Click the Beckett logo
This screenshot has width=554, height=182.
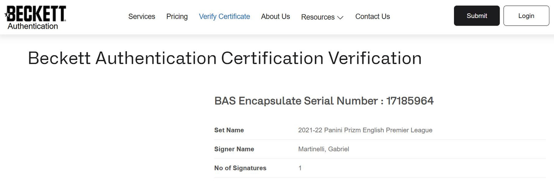pos(36,14)
